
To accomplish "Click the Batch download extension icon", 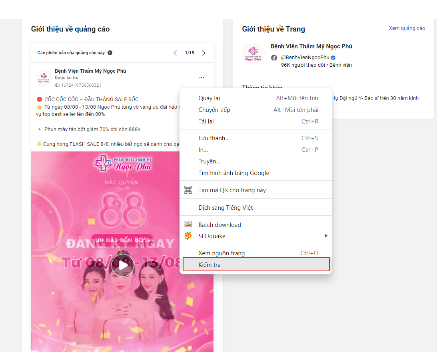I will [x=188, y=224].
